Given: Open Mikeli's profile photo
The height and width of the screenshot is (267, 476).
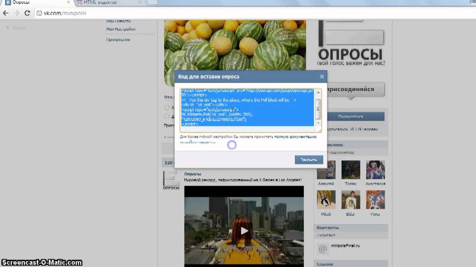Looking at the screenshot, I should tap(326, 200).
